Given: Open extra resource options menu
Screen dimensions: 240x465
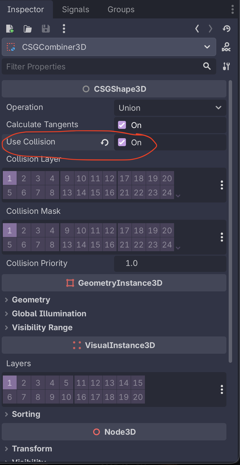Looking at the screenshot, I should [64, 29].
